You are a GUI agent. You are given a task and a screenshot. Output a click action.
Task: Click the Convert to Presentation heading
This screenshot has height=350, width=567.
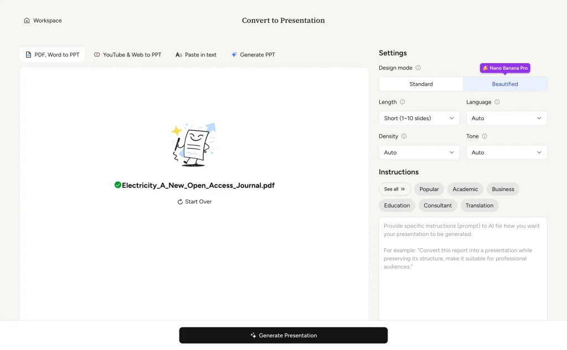click(283, 20)
